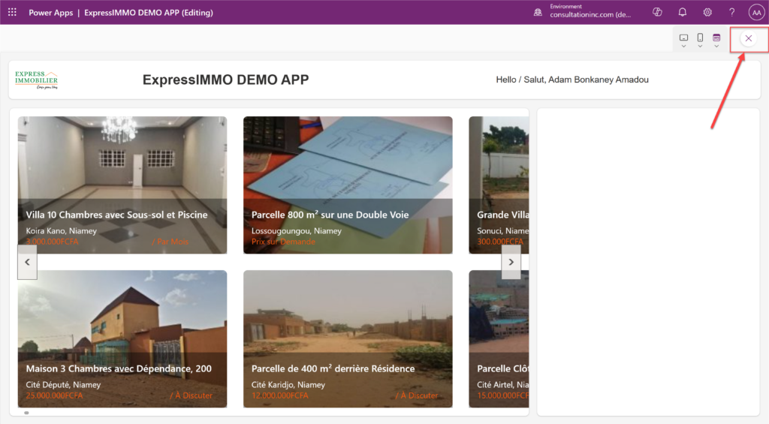Open the app launcher waffle icon
Screen dimensions: 769x424
12,12
